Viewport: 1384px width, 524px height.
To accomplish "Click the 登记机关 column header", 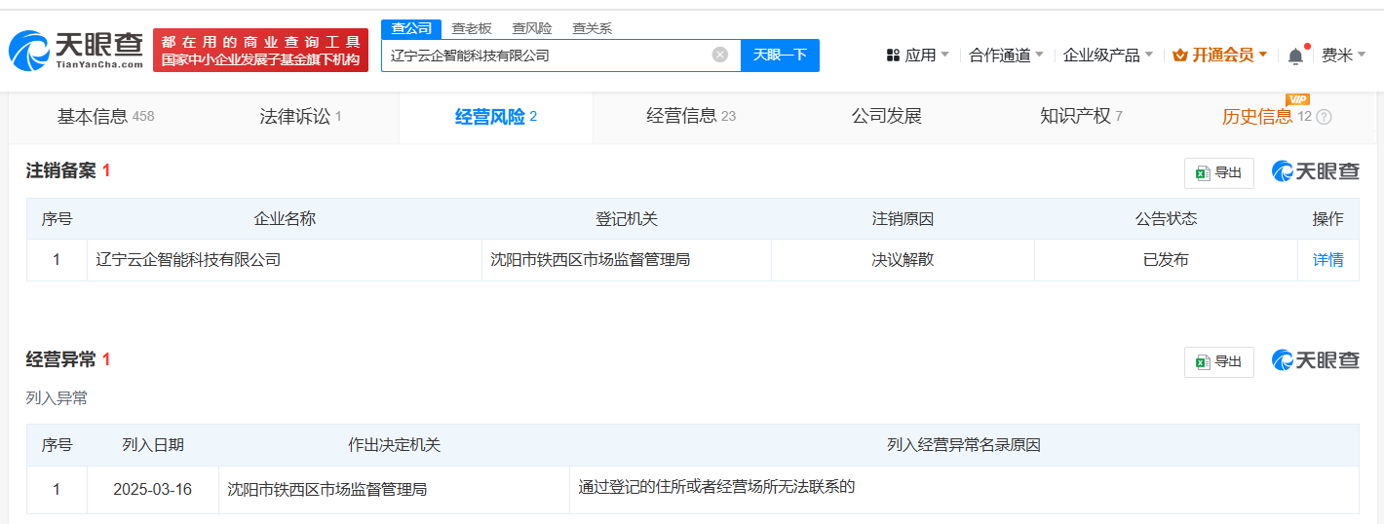I will [627, 219].
